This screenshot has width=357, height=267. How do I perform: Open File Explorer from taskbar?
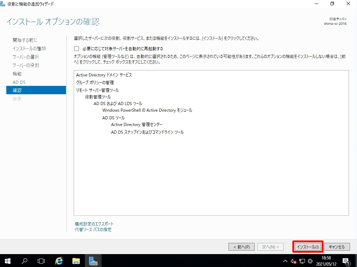click(x=76, y=261)
